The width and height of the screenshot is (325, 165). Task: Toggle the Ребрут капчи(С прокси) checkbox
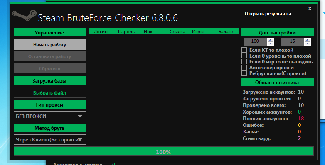(244, 73)
